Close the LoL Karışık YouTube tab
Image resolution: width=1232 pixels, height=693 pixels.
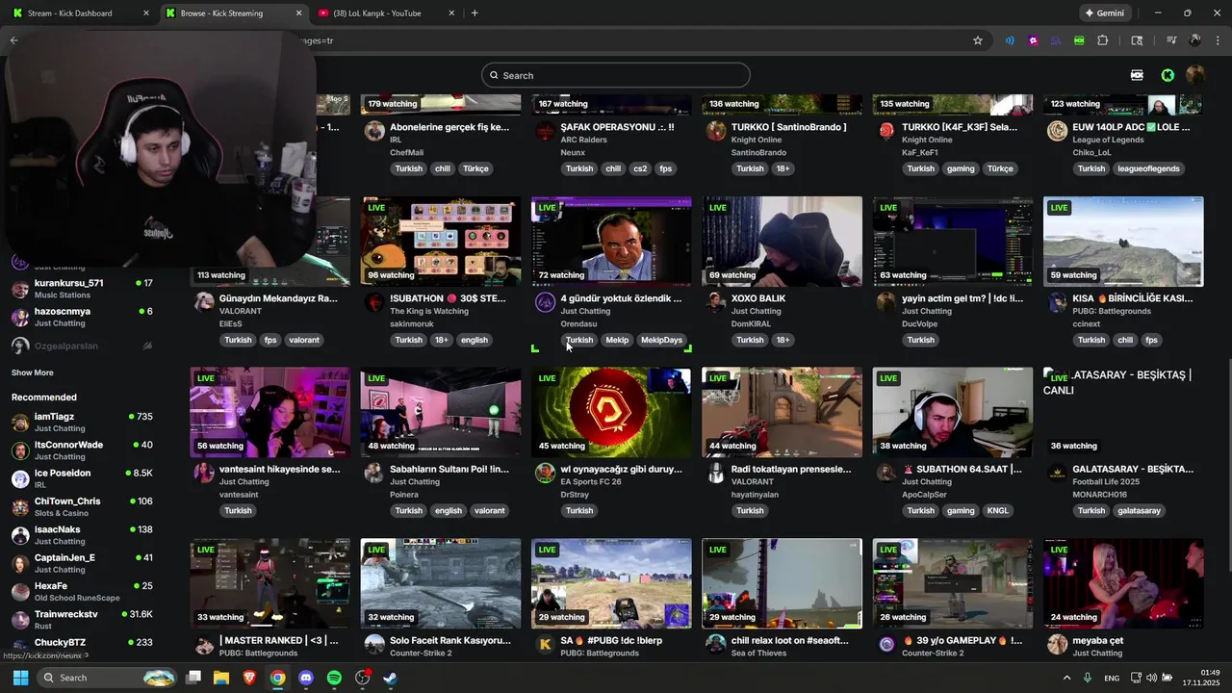451,13
